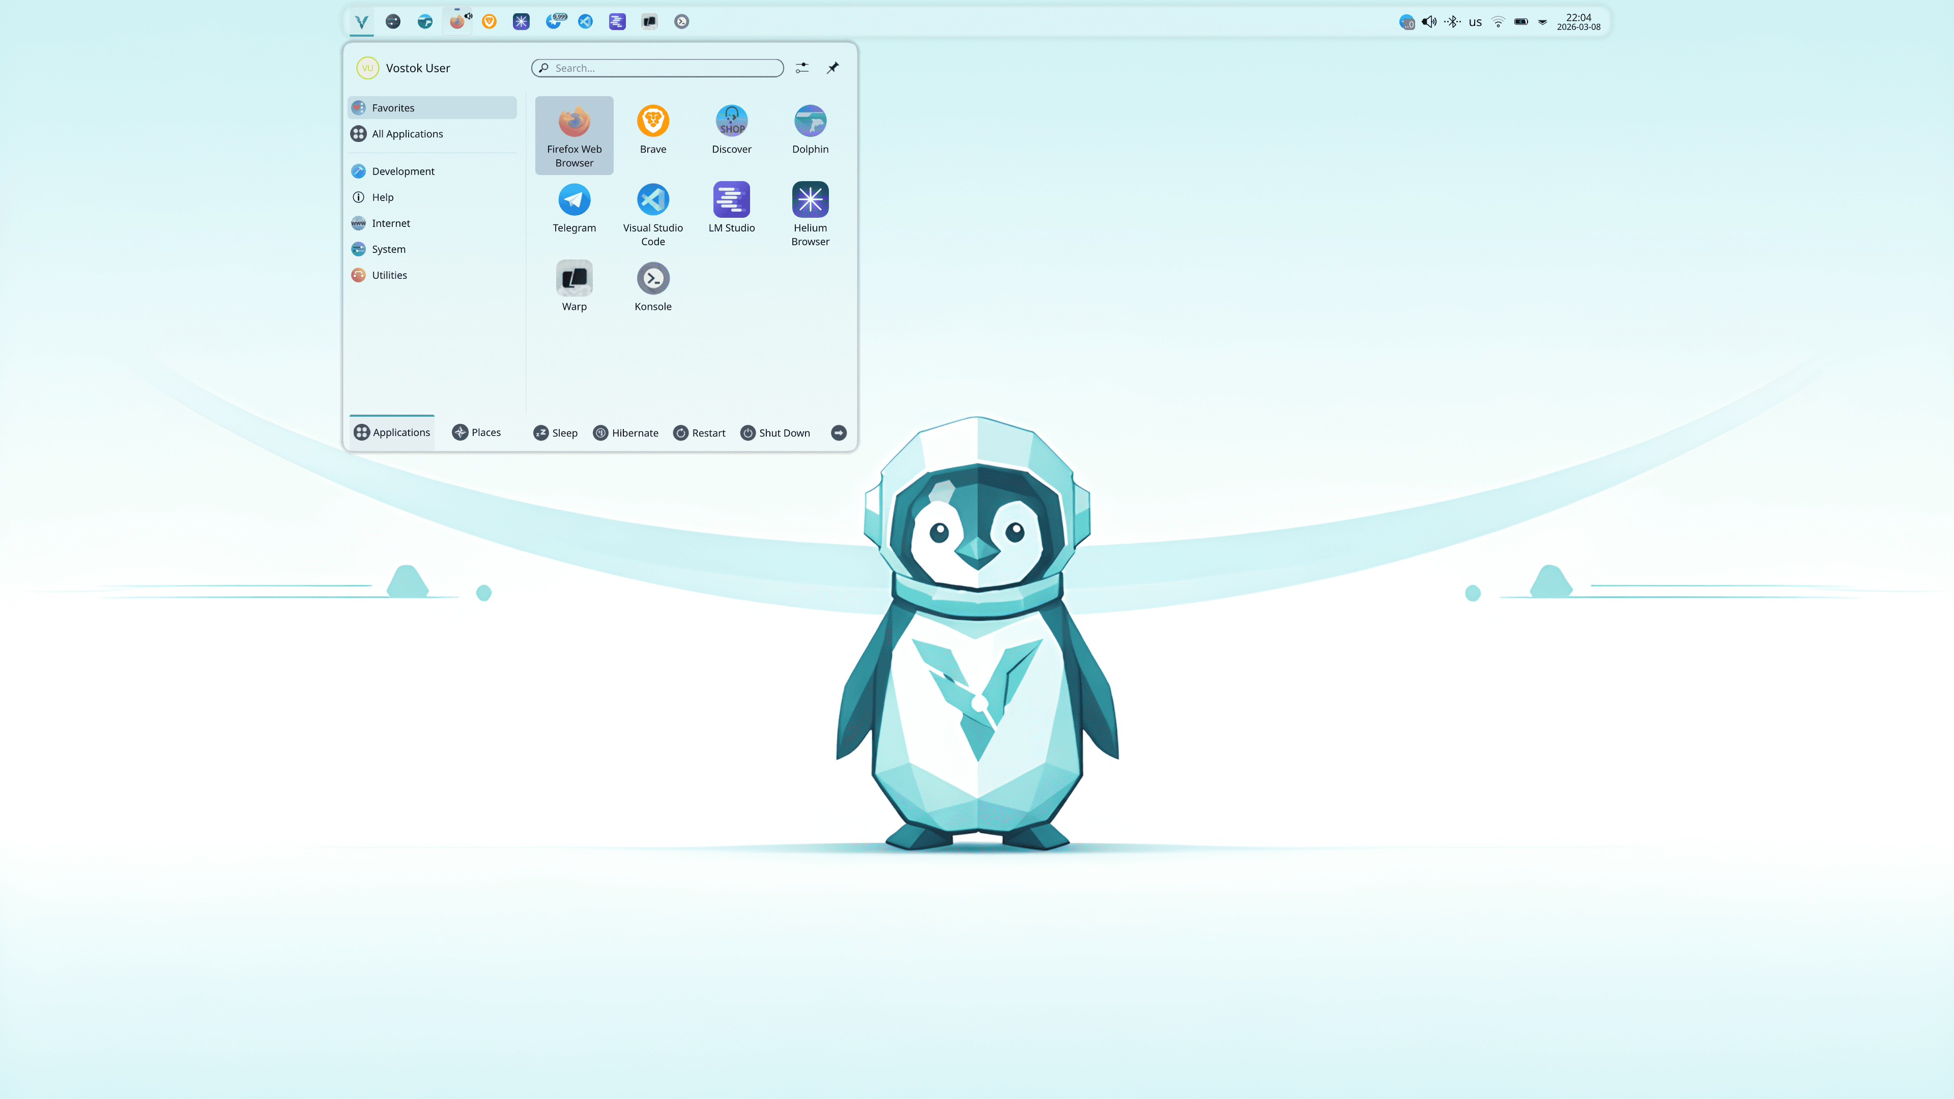Open the Dolphin file manager

point(810,129)
